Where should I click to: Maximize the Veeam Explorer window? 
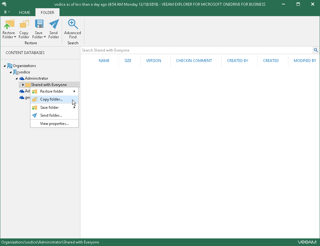tap(298, 4)
